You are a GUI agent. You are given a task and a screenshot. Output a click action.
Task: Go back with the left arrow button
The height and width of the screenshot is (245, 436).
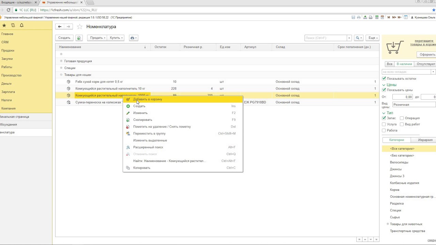[60, 27]
